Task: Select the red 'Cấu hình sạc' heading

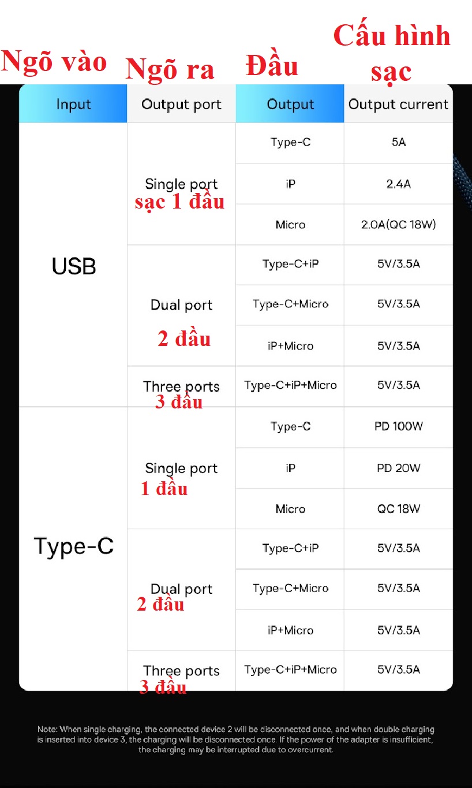Action: click(x=392, y=53)
